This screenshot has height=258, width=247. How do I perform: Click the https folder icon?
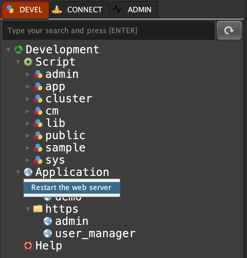click(x=38, y=209)
